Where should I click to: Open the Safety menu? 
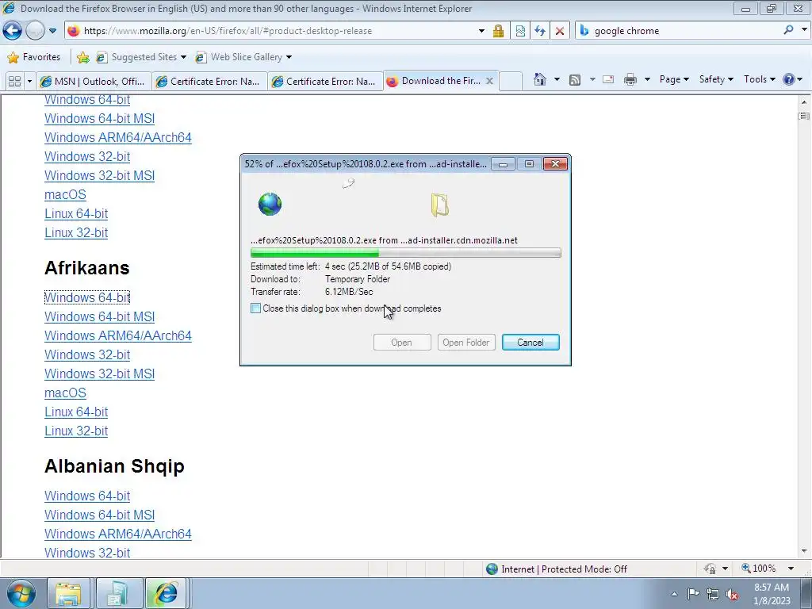(716, 79)
